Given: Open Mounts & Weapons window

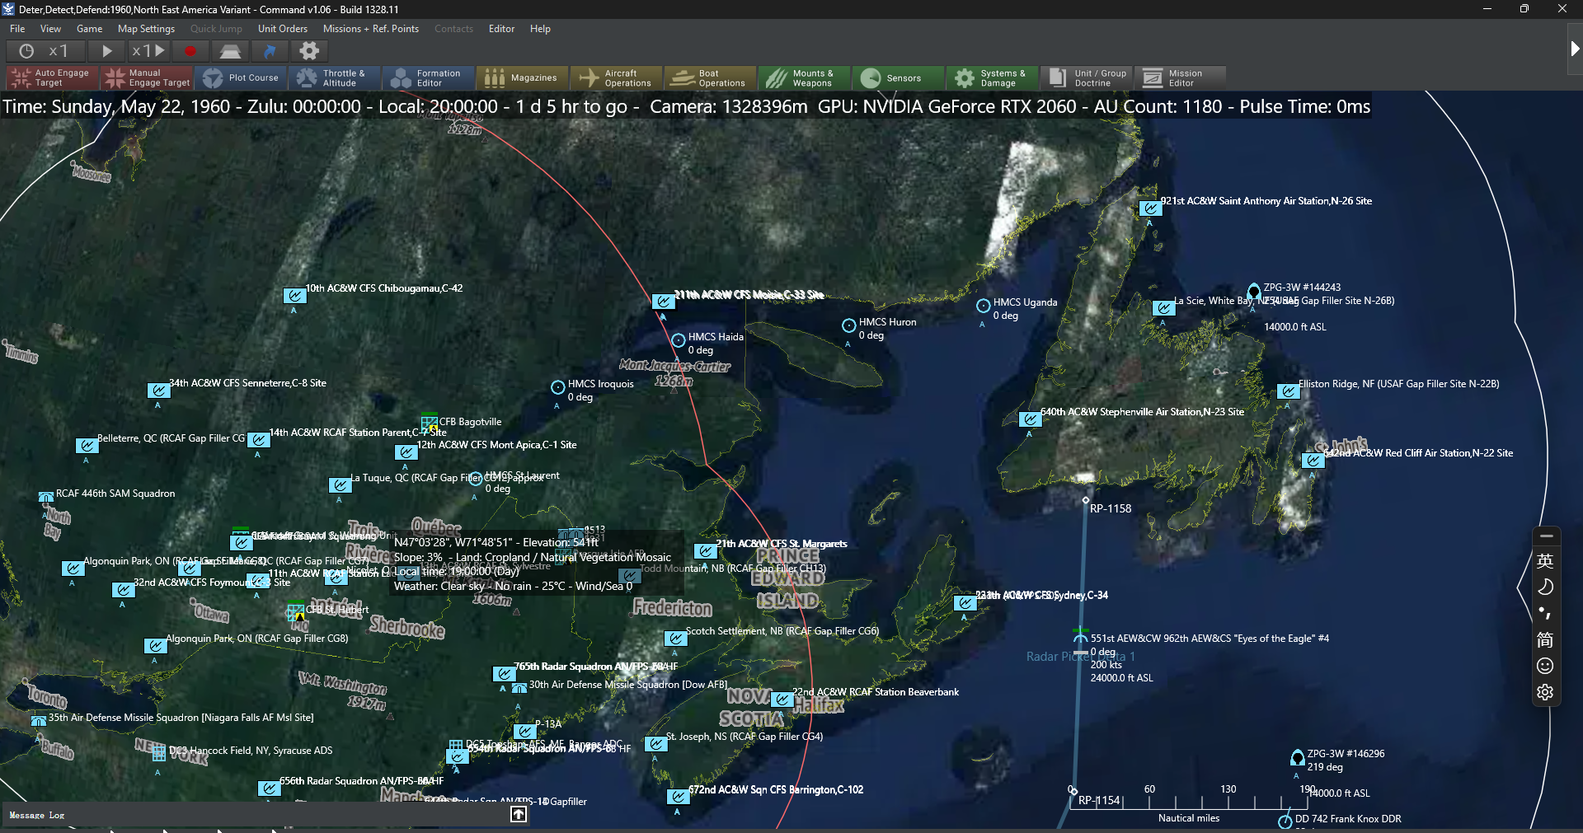Looking at the screenshot, I should pyautogui.click(x=806, y=78).
